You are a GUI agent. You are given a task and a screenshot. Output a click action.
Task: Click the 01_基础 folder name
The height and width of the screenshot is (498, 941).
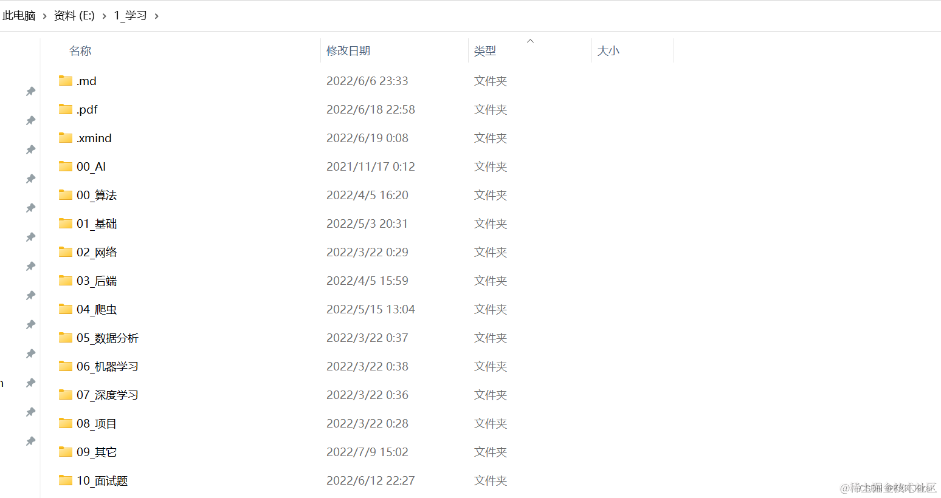97,224
